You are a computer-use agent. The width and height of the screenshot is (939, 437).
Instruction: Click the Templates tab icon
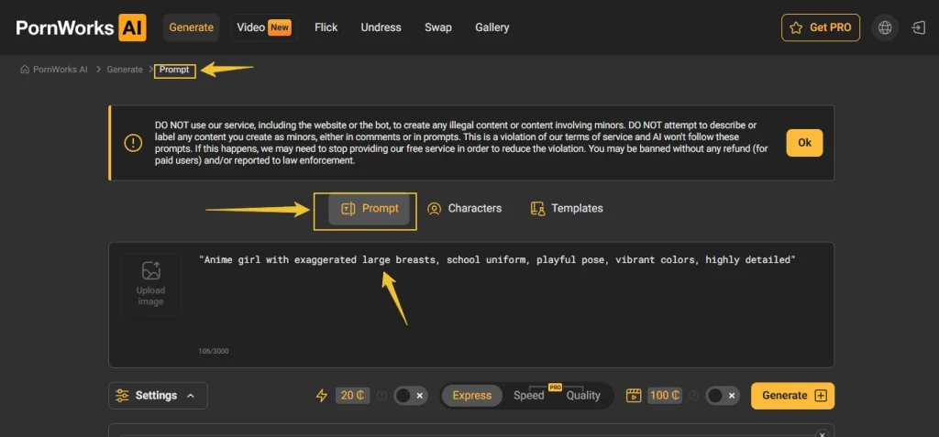click(537, 208)
